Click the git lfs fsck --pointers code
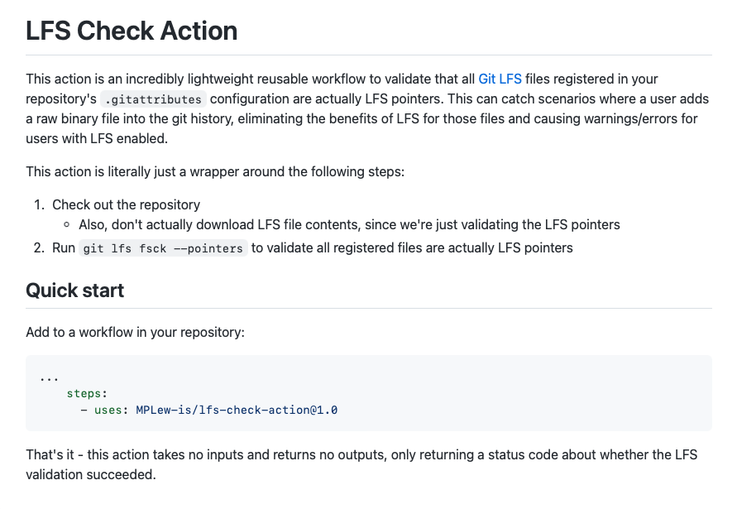 (163, 248)
